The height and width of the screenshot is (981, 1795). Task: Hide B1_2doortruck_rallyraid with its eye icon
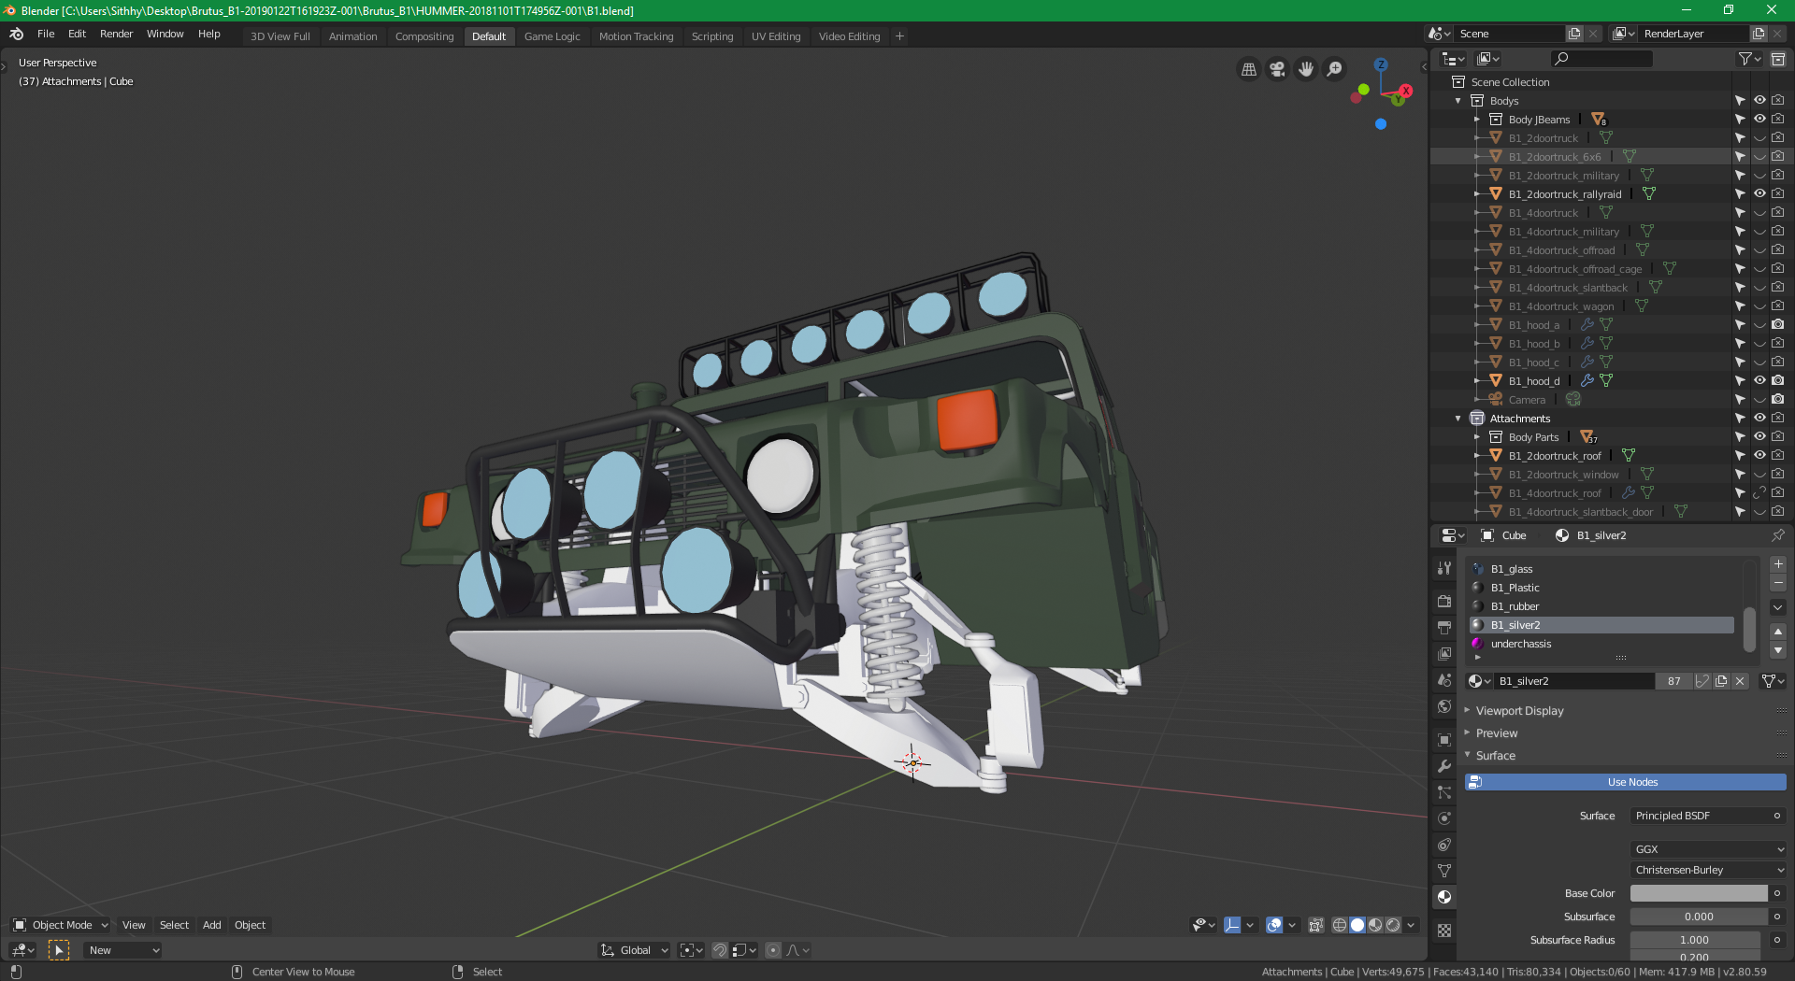coord(1759,194)
